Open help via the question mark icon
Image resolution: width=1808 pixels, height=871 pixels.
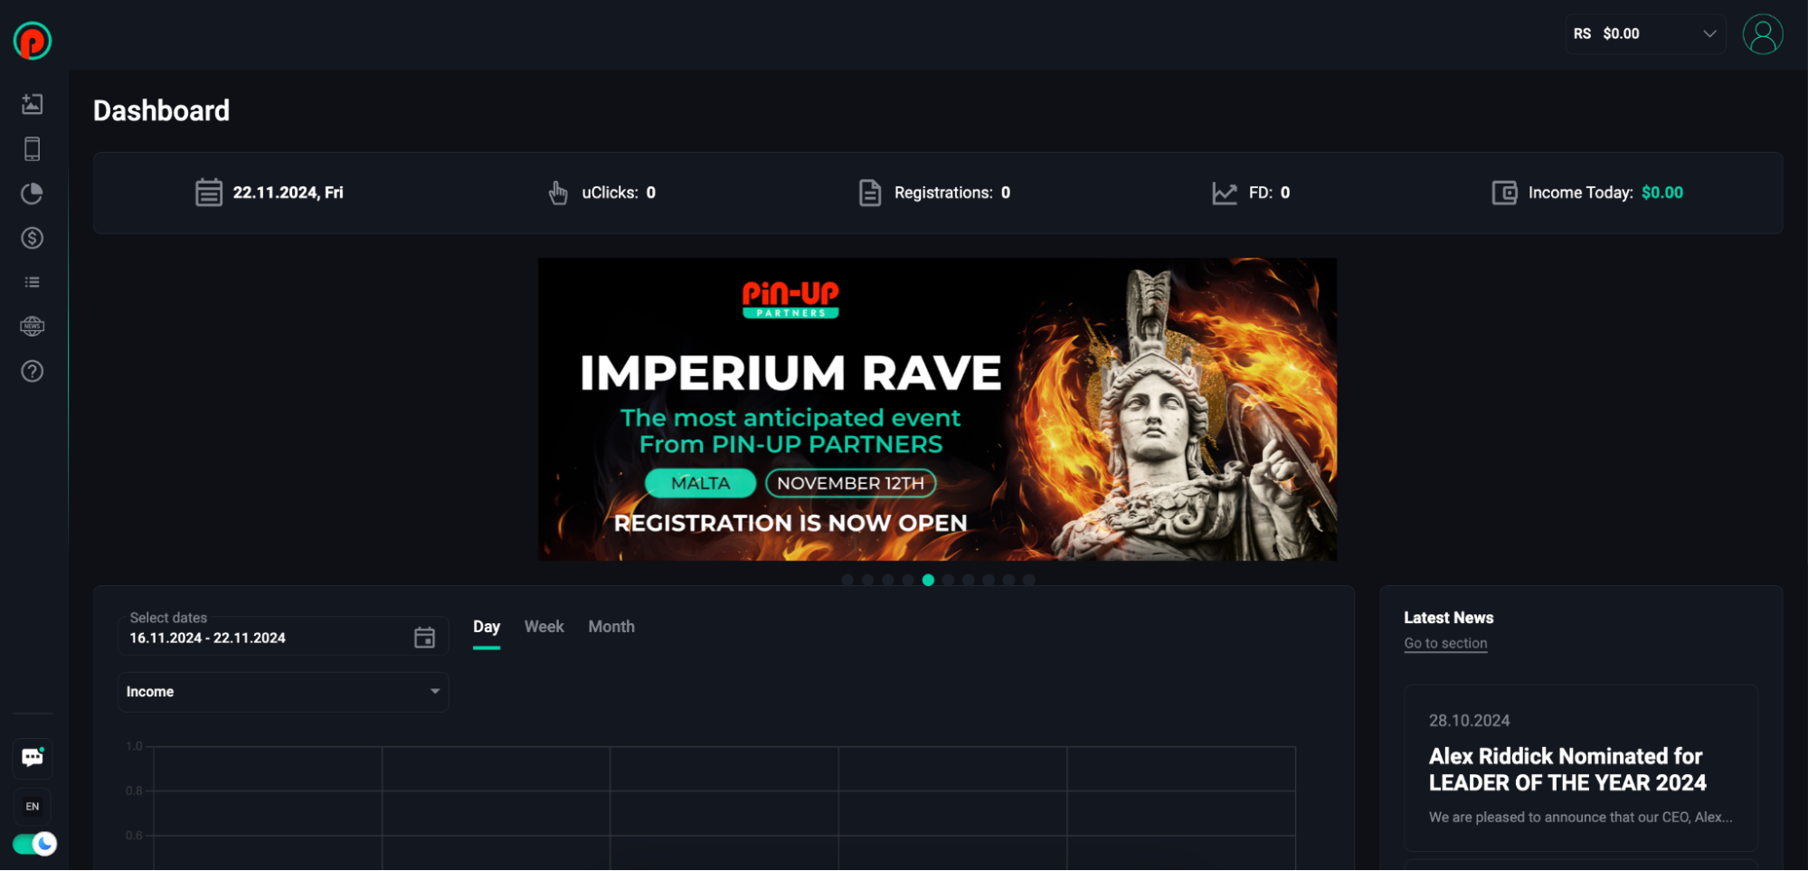(x=33, y=371)
